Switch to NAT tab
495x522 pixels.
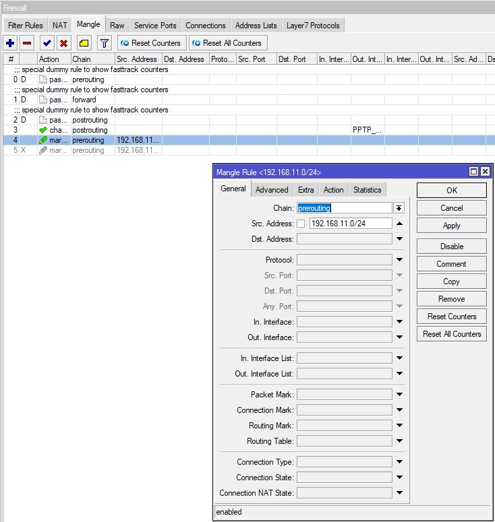[59, 26]
